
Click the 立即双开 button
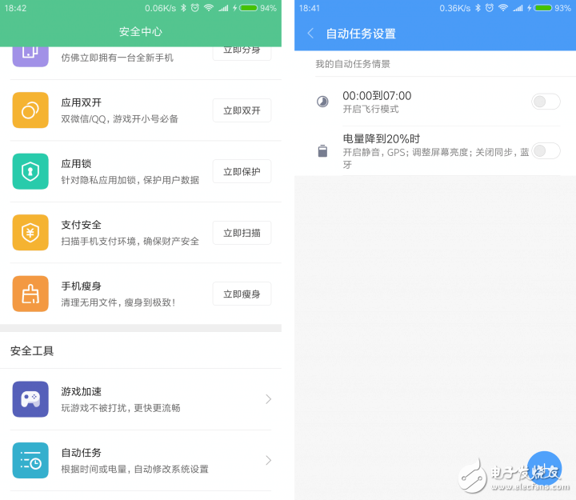pyautogui.click(x=242, y=110)
